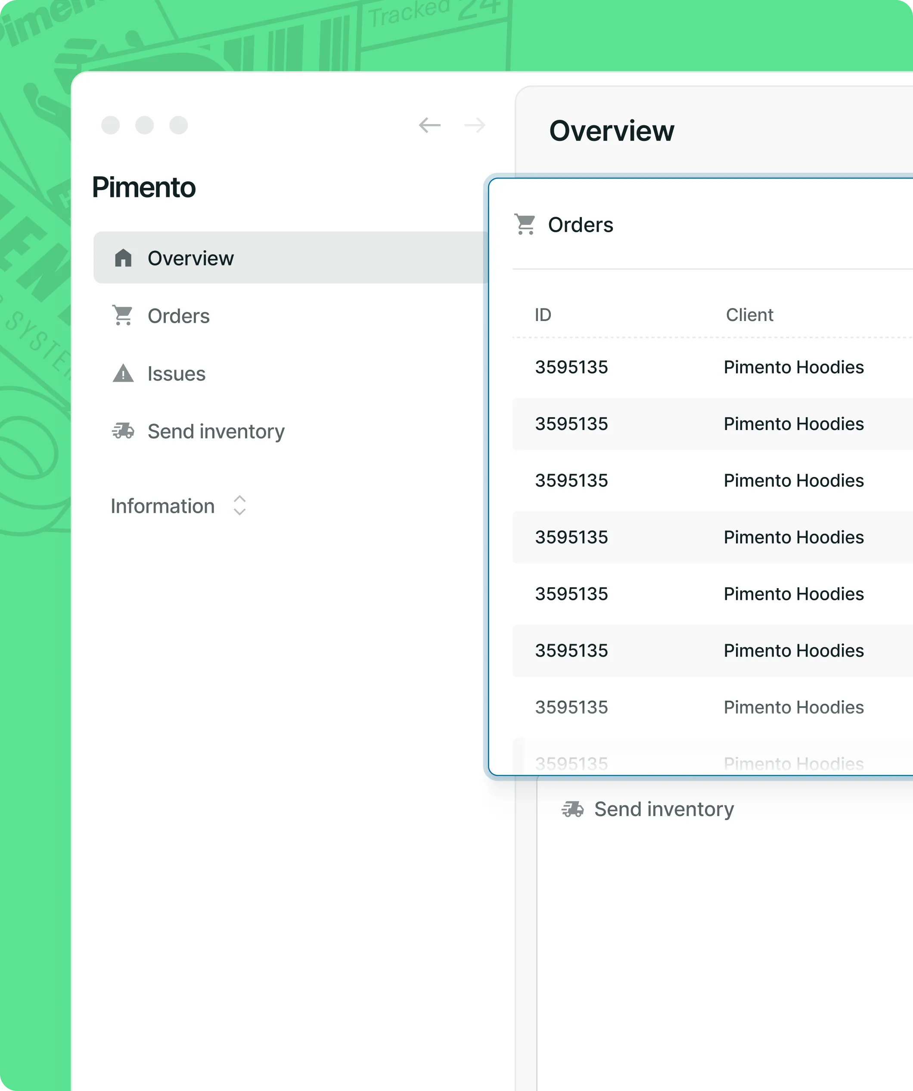The width and height of the screenshot is (913, 1091).
Task: Click Send inventory link below Orders panel
Action: tap(664, 809)
